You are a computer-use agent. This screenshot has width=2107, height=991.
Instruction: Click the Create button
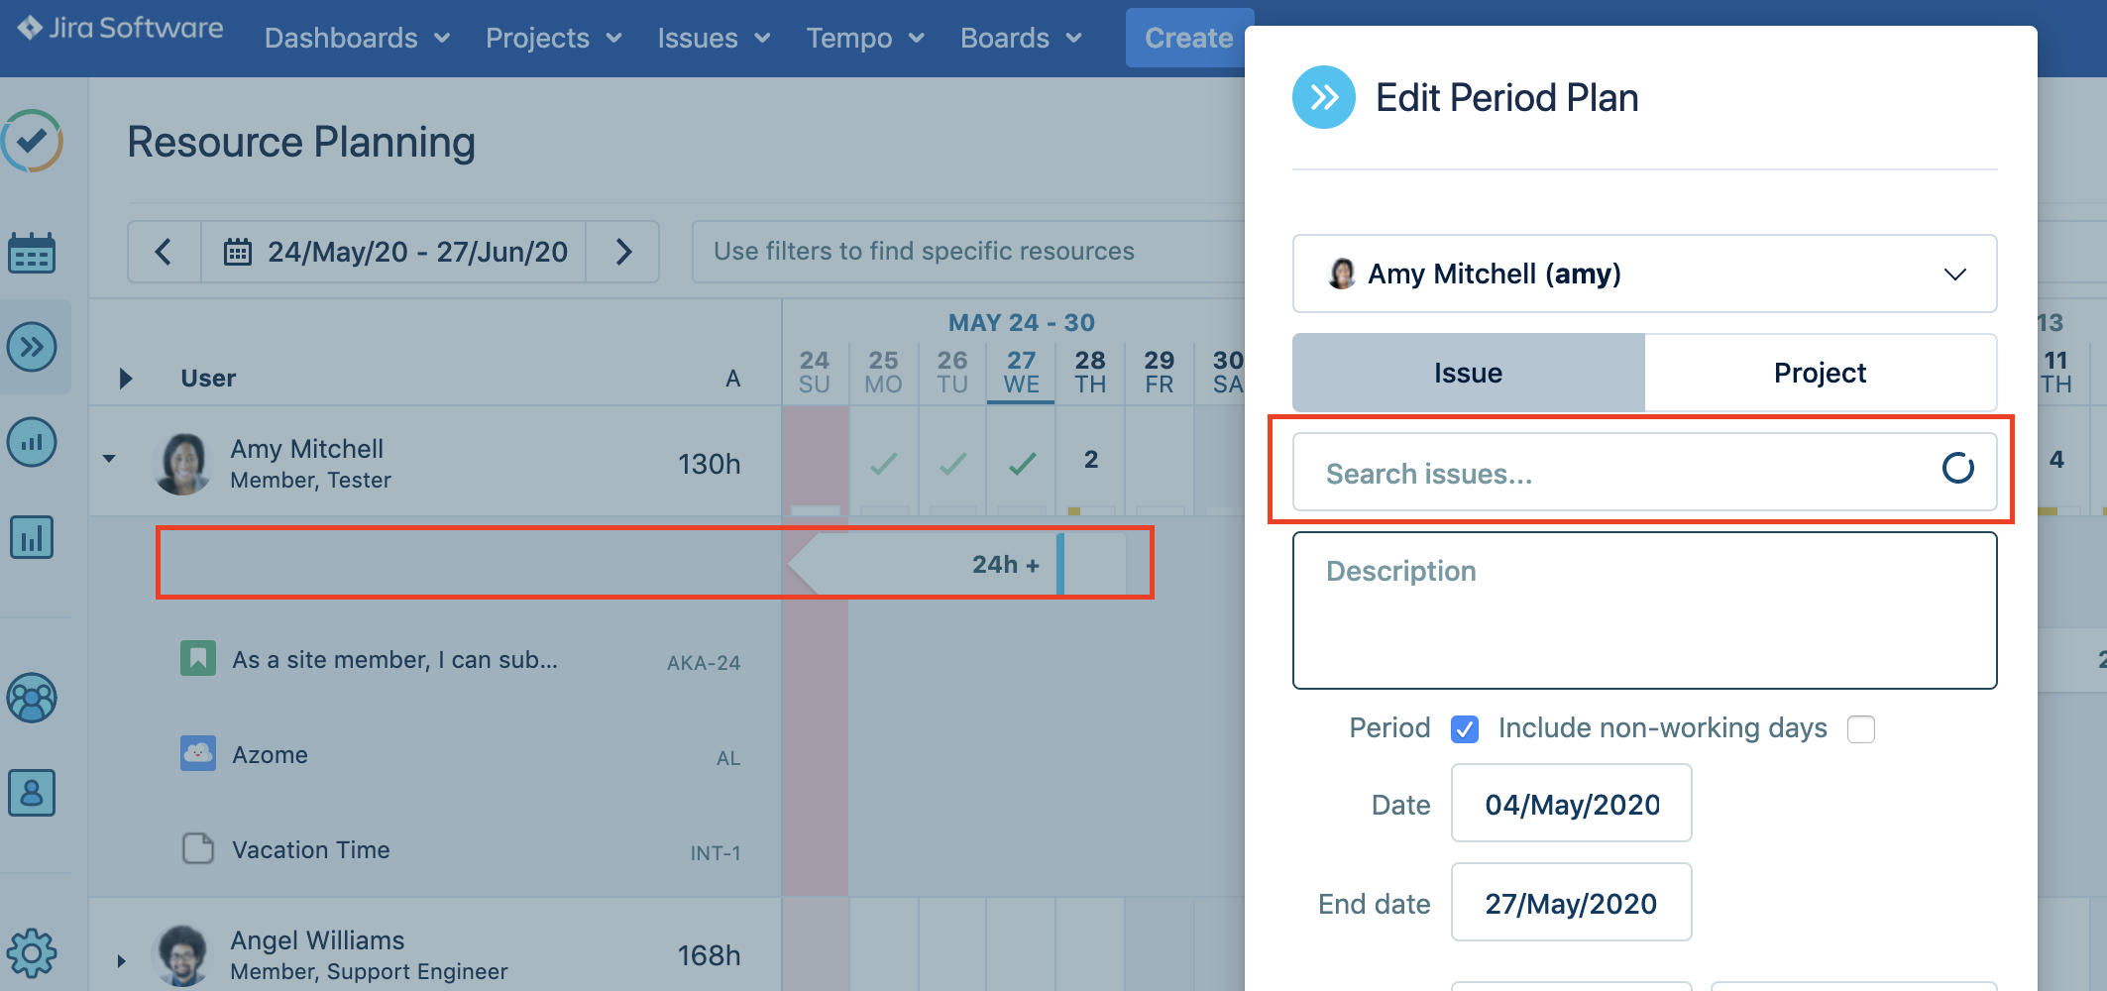pos(1188,39)
